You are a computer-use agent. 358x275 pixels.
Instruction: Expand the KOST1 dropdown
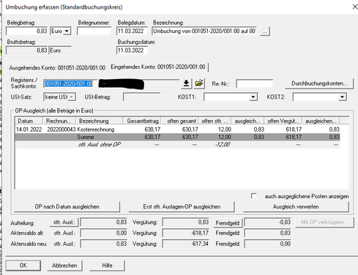pyautogui.click(x=253, y=97)
